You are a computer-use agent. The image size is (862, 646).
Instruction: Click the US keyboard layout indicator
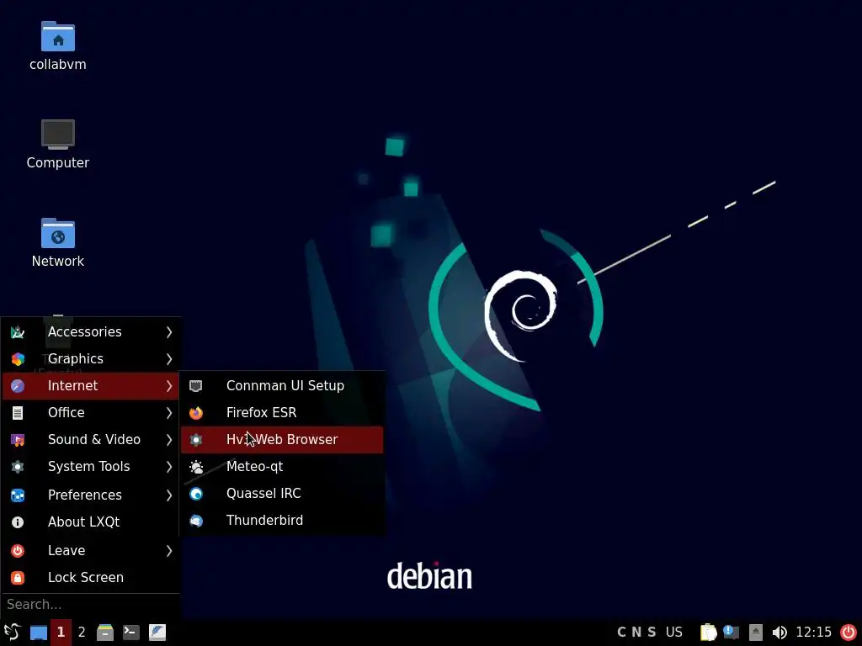[674, 633]
